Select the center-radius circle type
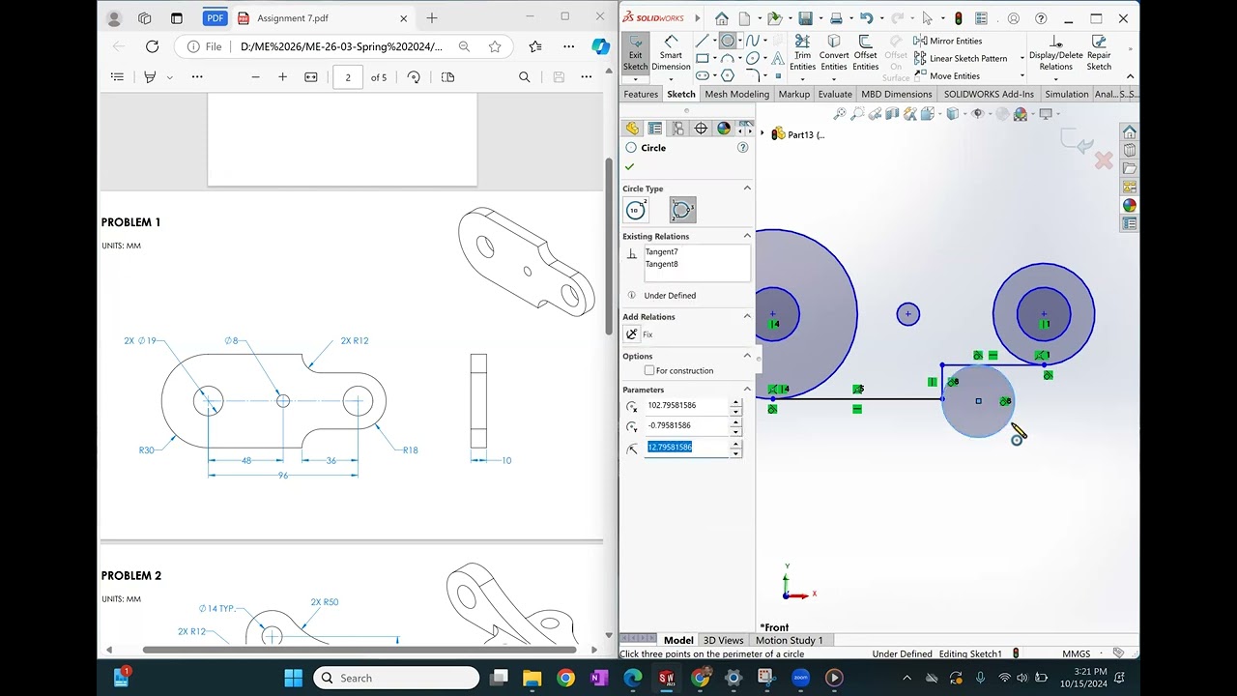The width and height of the screenshot is (1237, 696). 636,210
